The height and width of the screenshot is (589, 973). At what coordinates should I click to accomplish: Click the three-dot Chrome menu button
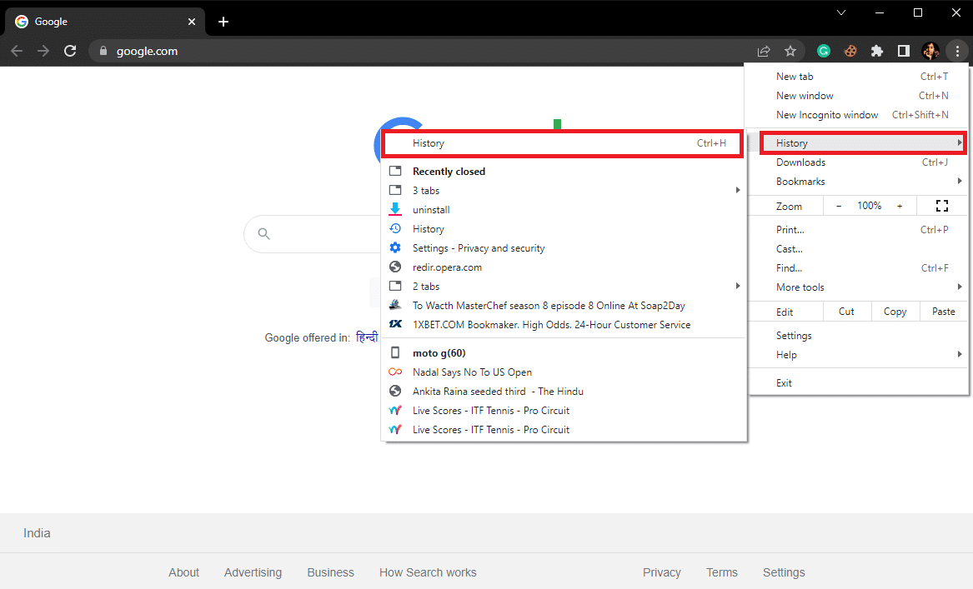[x=957, y=51]
